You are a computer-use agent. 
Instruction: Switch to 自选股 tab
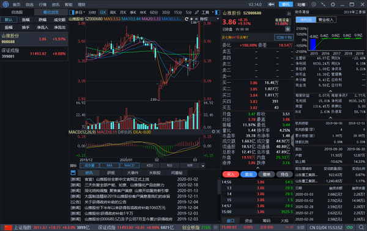[x=17, y=12]
